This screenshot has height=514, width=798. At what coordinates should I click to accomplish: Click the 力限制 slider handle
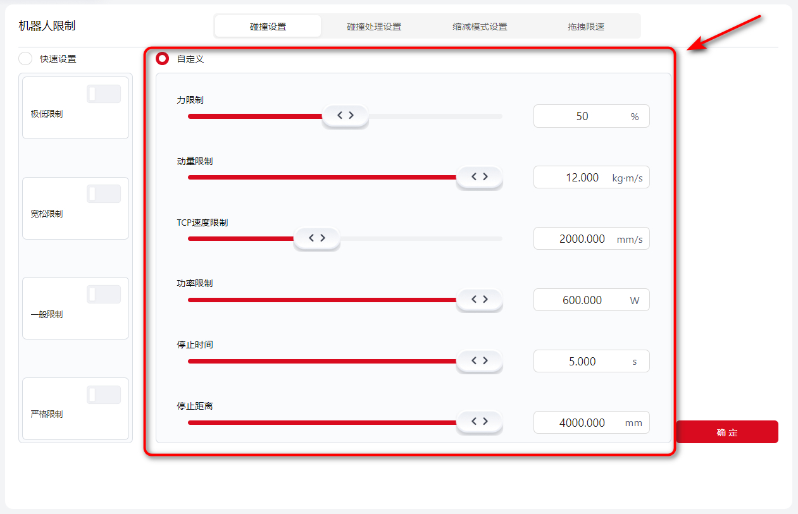(x=345, y=116)
